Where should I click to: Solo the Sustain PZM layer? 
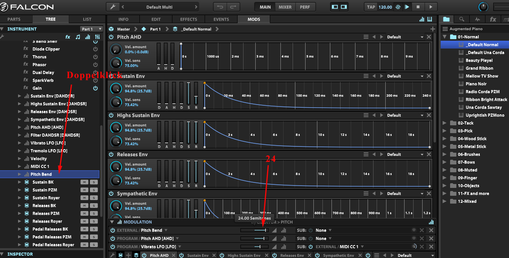point(93,190)
